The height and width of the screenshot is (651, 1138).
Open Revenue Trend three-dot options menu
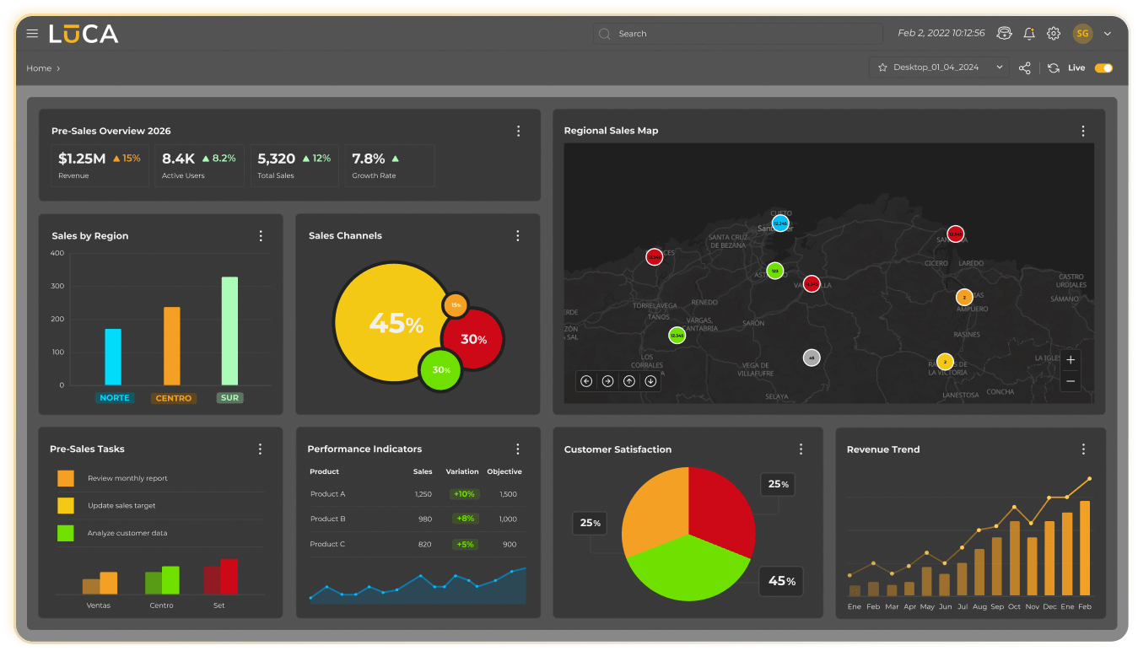coord(1084,449)
